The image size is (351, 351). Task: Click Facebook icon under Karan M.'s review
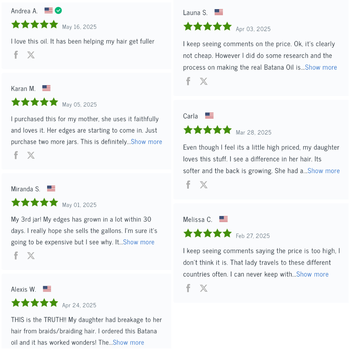point(16,155)
